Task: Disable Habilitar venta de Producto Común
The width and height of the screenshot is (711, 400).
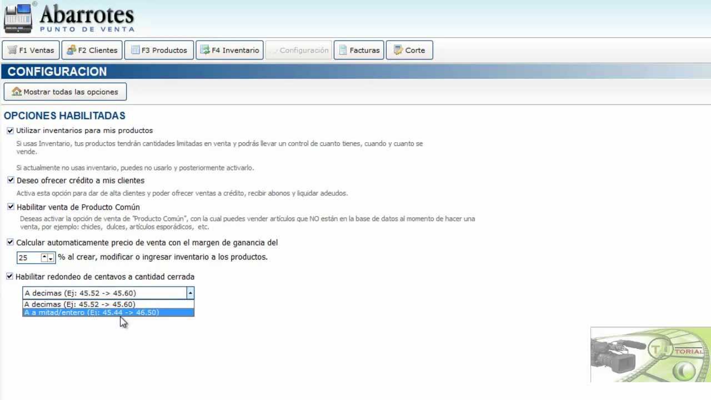Action: click(x=11, y=207)
